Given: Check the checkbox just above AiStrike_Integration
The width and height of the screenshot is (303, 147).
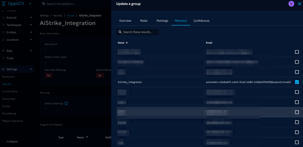Looking at the screenshot, I should [x=297, y=72].
